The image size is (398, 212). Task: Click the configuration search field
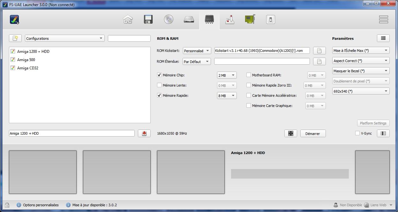[129, 39]
